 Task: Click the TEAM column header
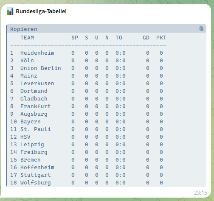(x=27, y=38)
